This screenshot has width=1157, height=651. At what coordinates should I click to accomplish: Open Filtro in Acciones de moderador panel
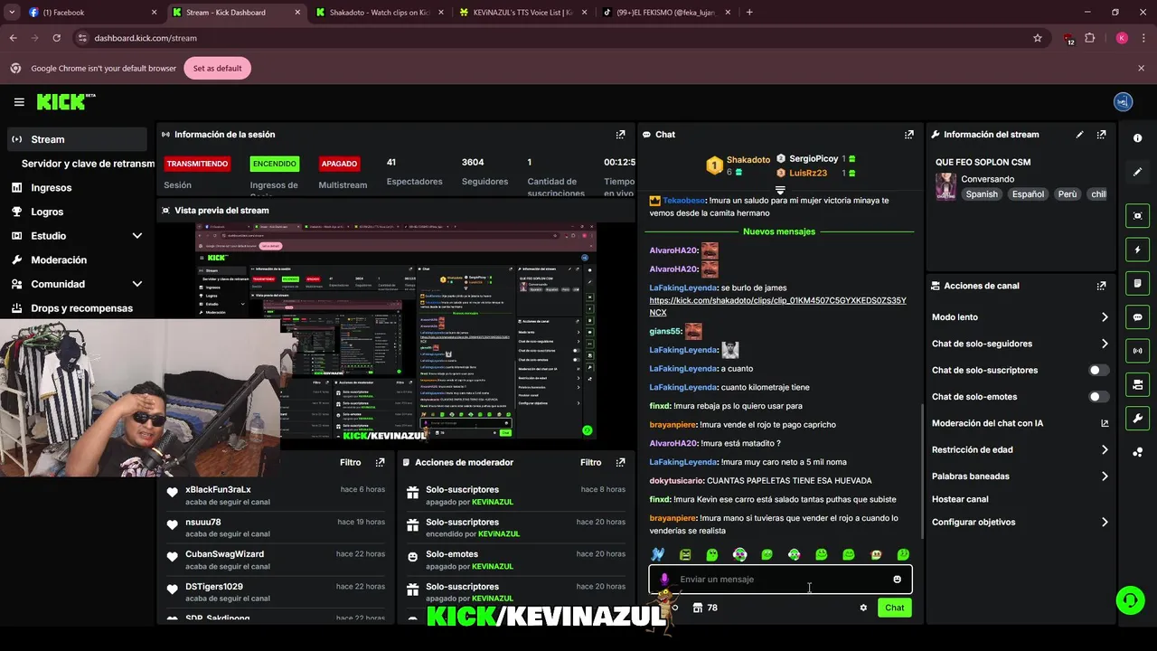pyautogui.click(x=590, y=462)
